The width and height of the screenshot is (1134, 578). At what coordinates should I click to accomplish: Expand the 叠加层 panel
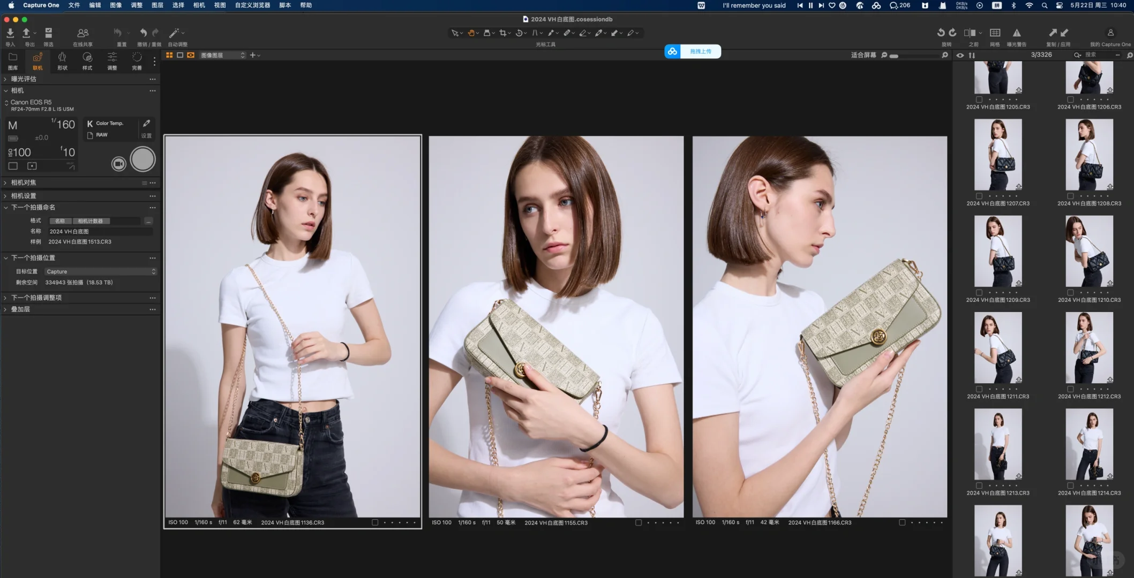pyautogui.click(x=5, y=309)
